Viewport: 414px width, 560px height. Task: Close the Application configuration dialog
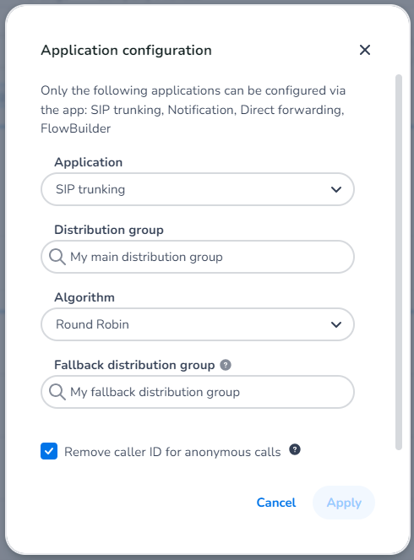tap(365, 50)
